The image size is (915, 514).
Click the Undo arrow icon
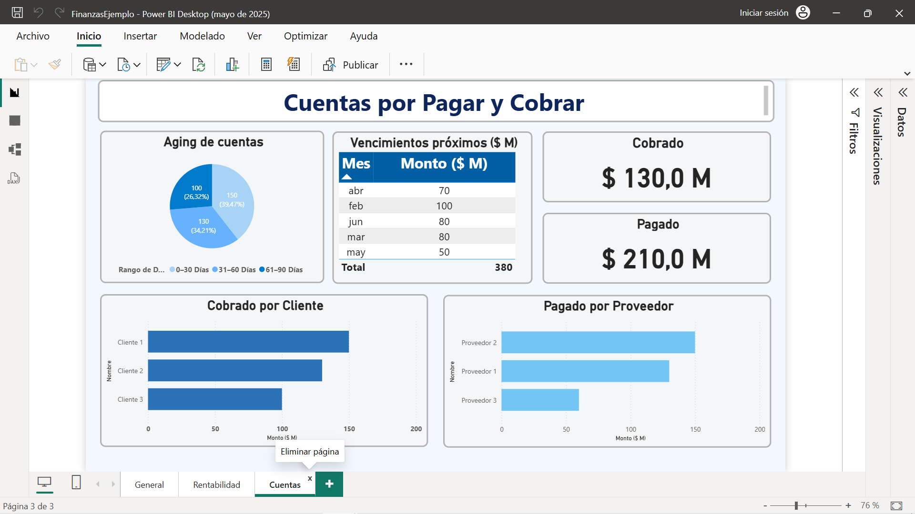pyautogui.click(x=39, y=13)
